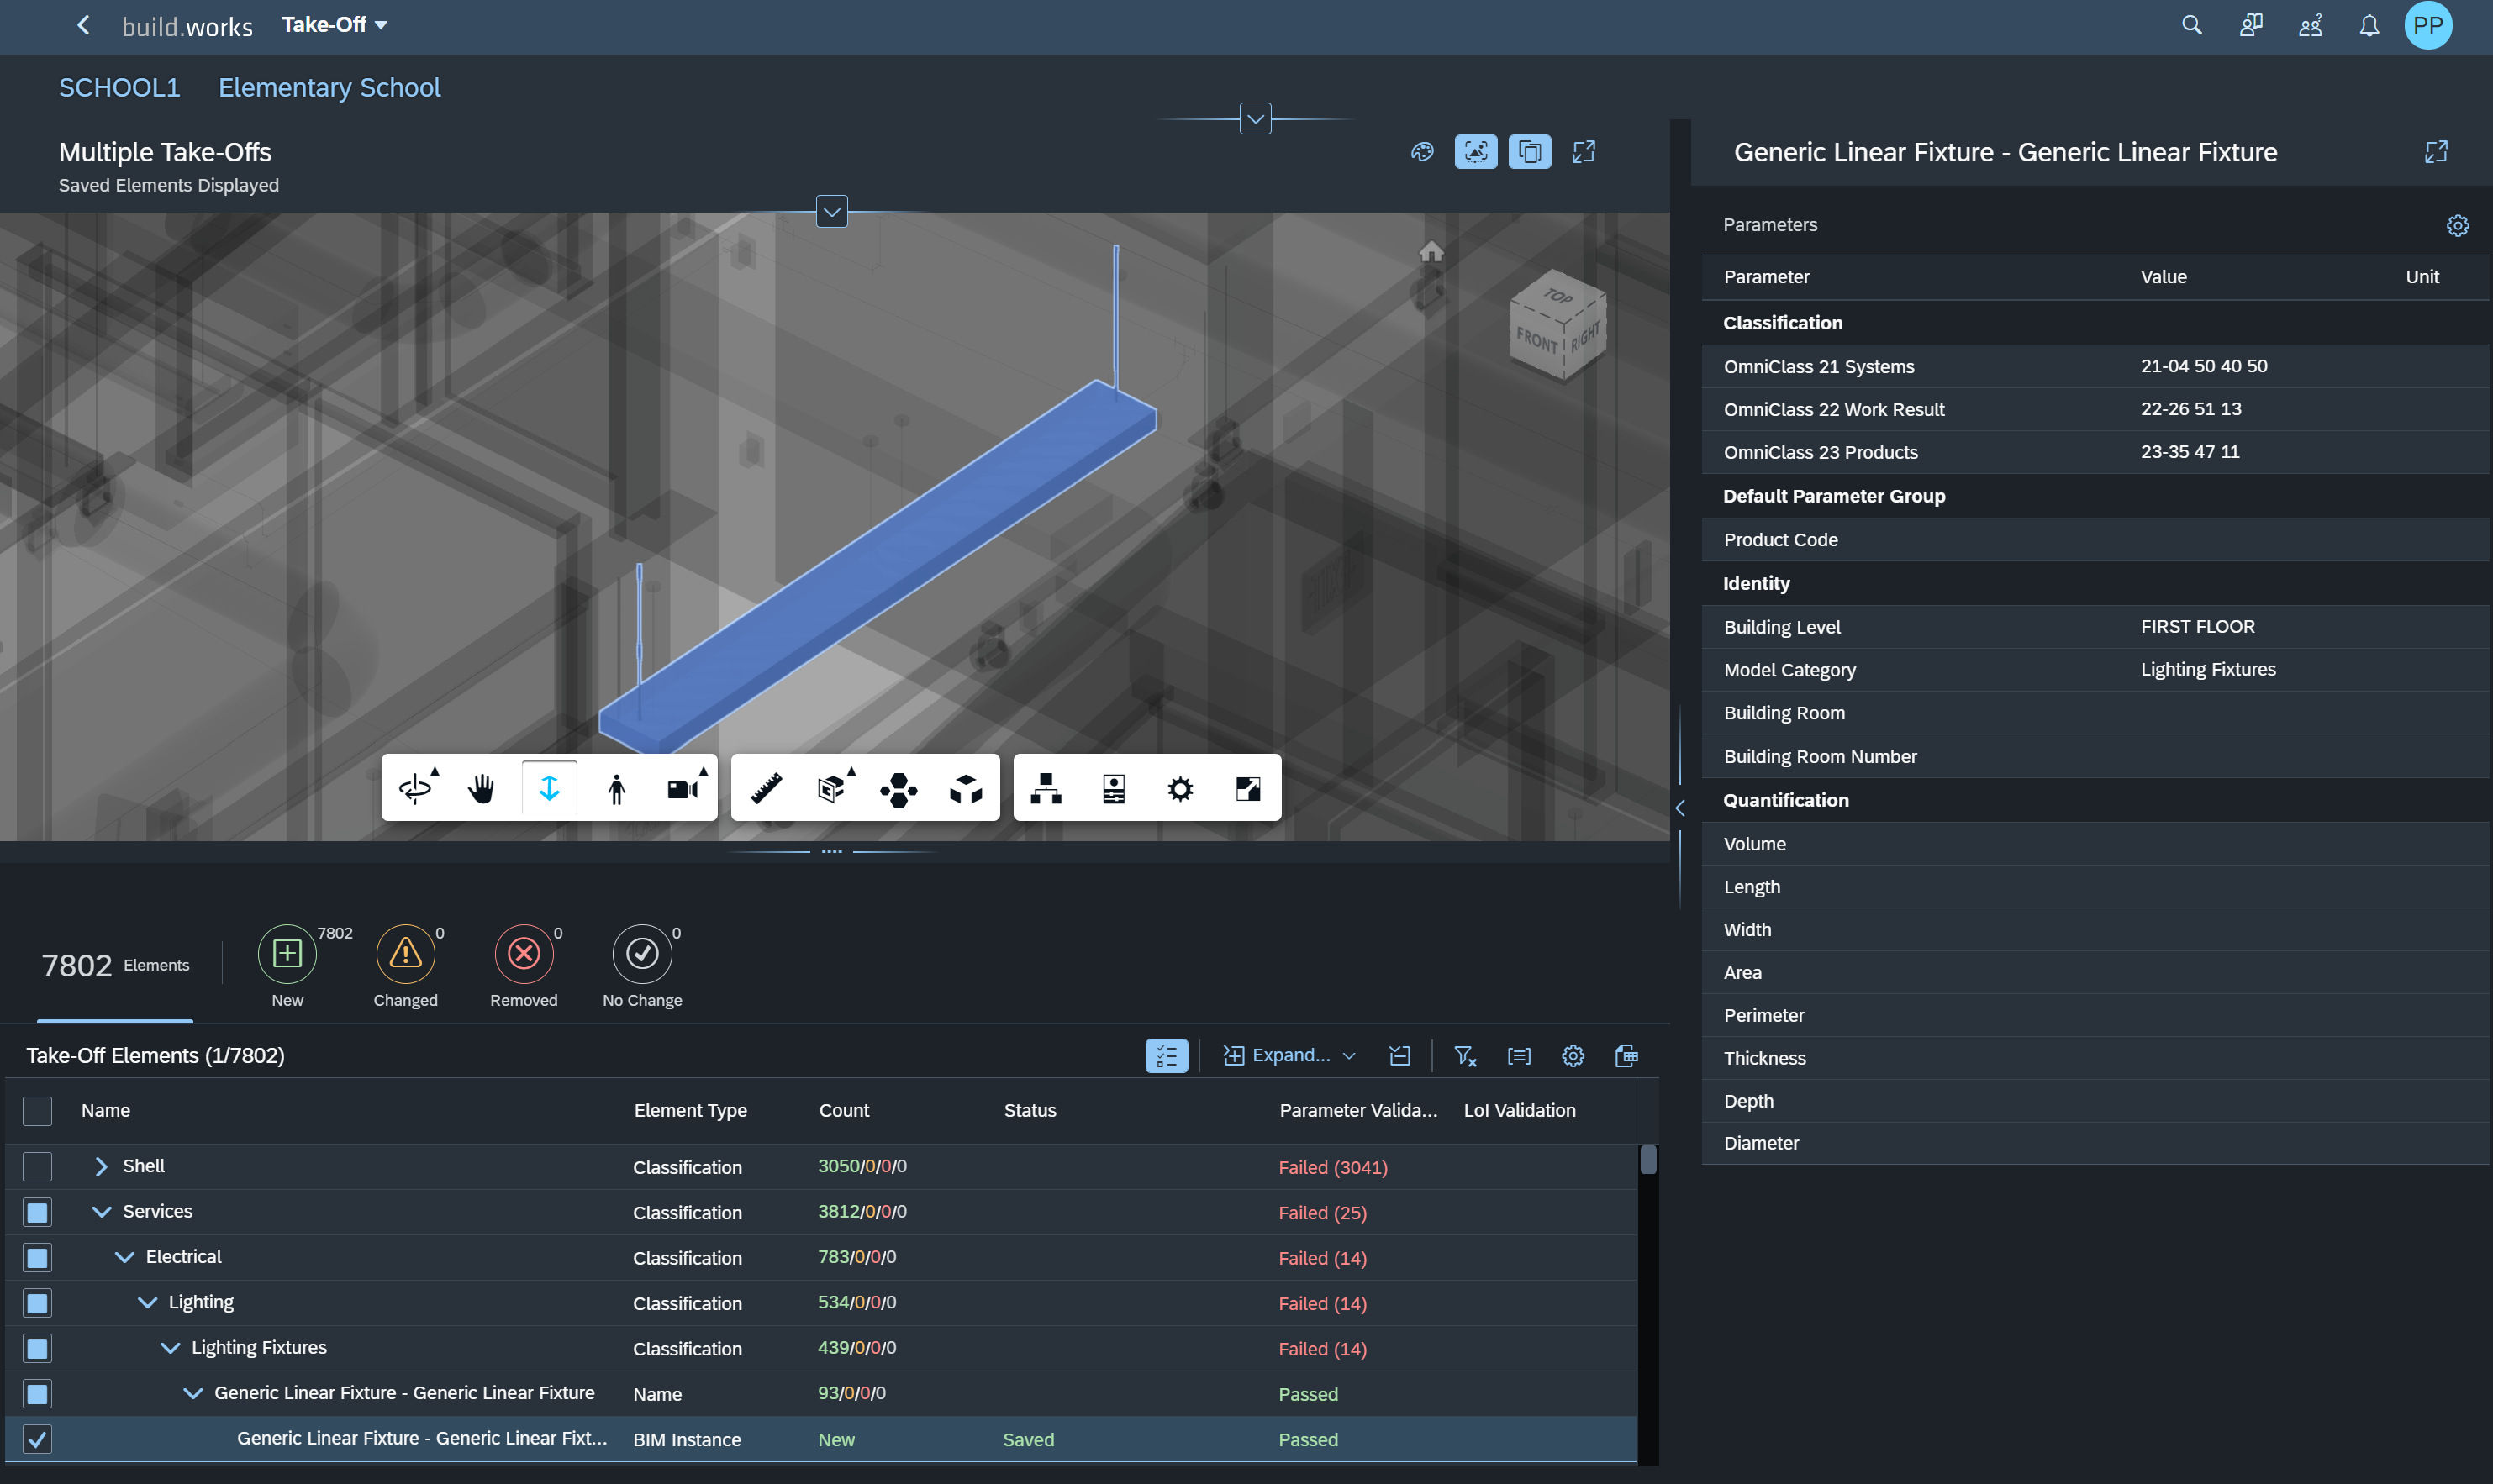Open Parameters panel settings gear
The width and height of the screenshot is (2493, 1484).
pos(2457,225)
